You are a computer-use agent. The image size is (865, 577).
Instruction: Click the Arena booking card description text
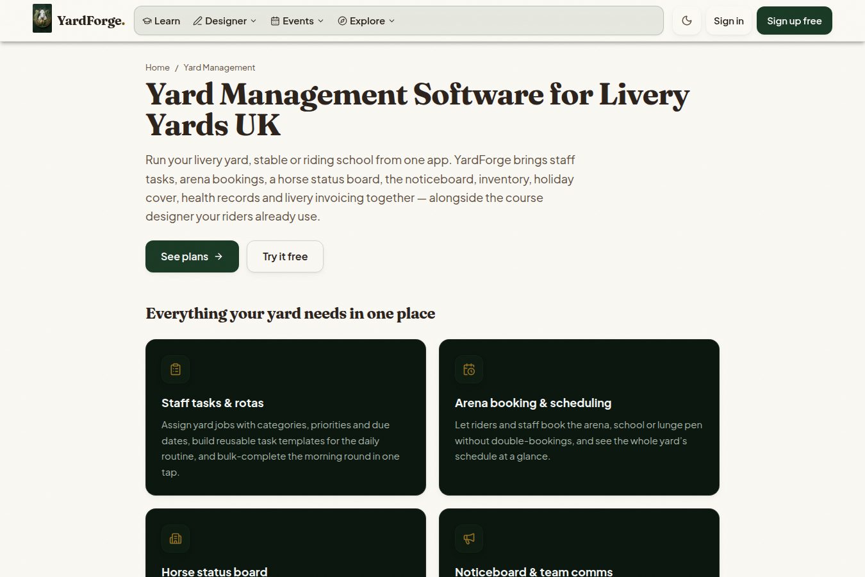coord(579,440)
